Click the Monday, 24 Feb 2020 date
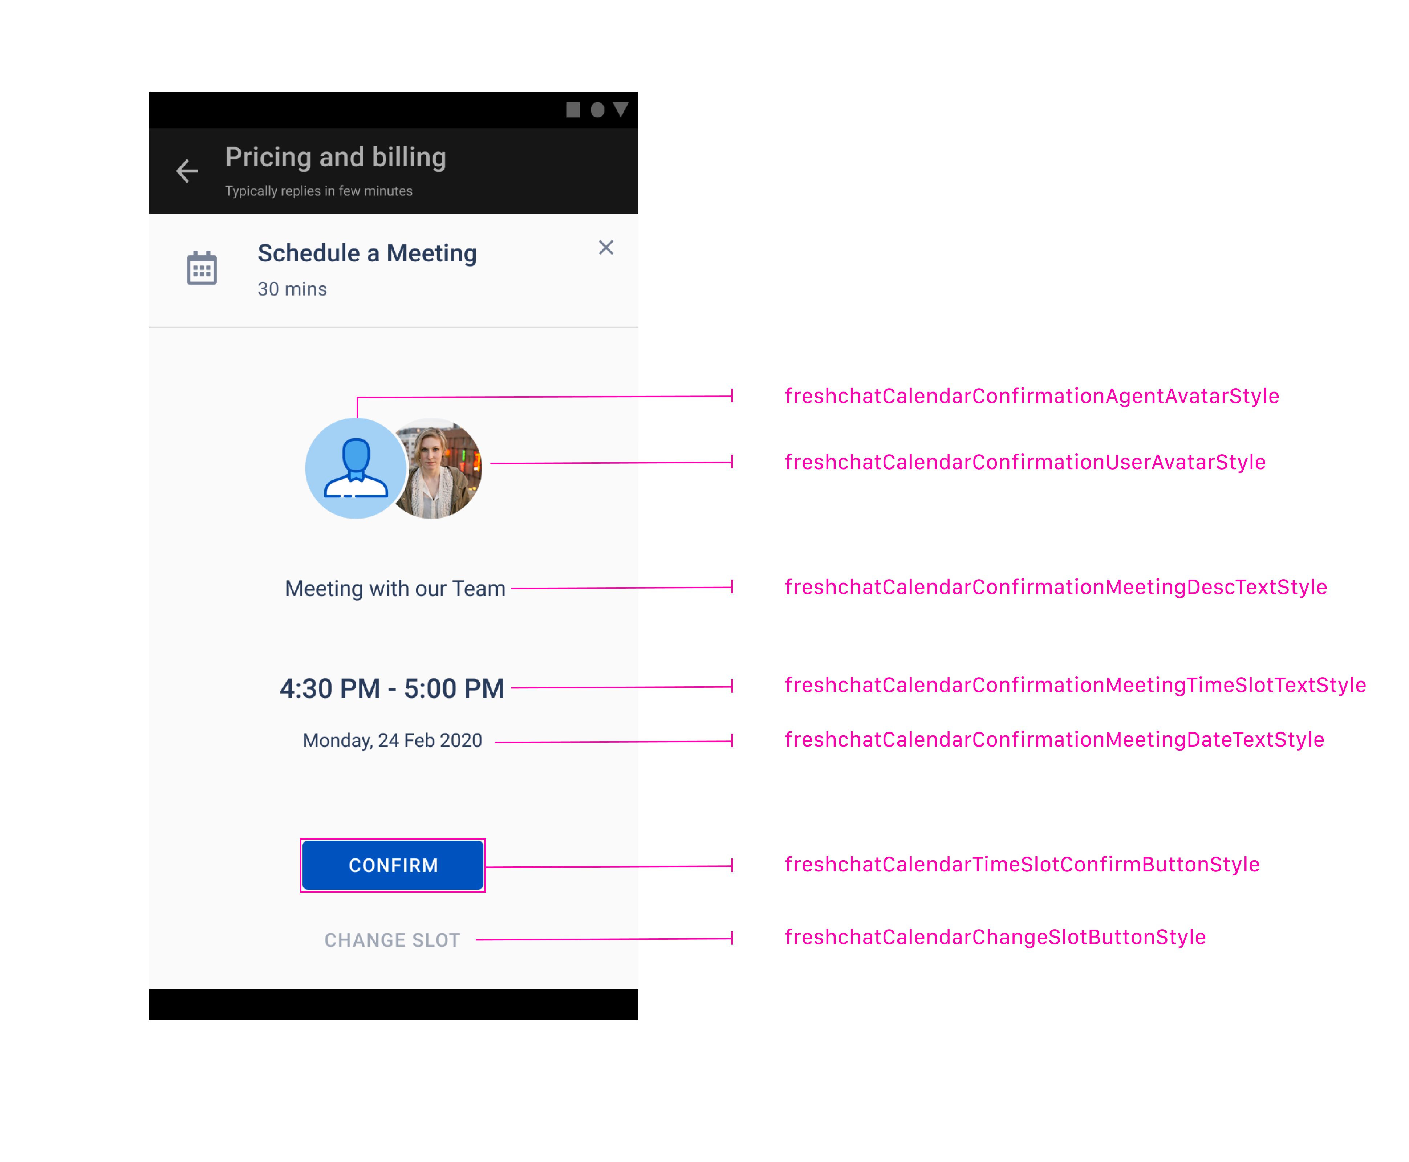Viewport: 1409px width, 1162px height. [392, 740]
